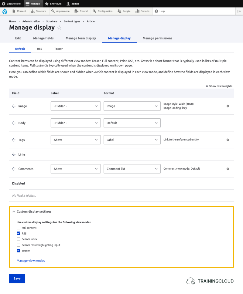Click the admin user silhouette icon
The width and height of the screenshot is (243, 294).
(68, 4)
